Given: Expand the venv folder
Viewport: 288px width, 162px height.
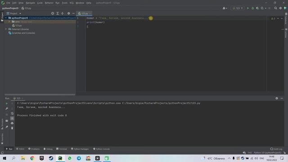Looking at the screenshot, I should pos(9,22).
